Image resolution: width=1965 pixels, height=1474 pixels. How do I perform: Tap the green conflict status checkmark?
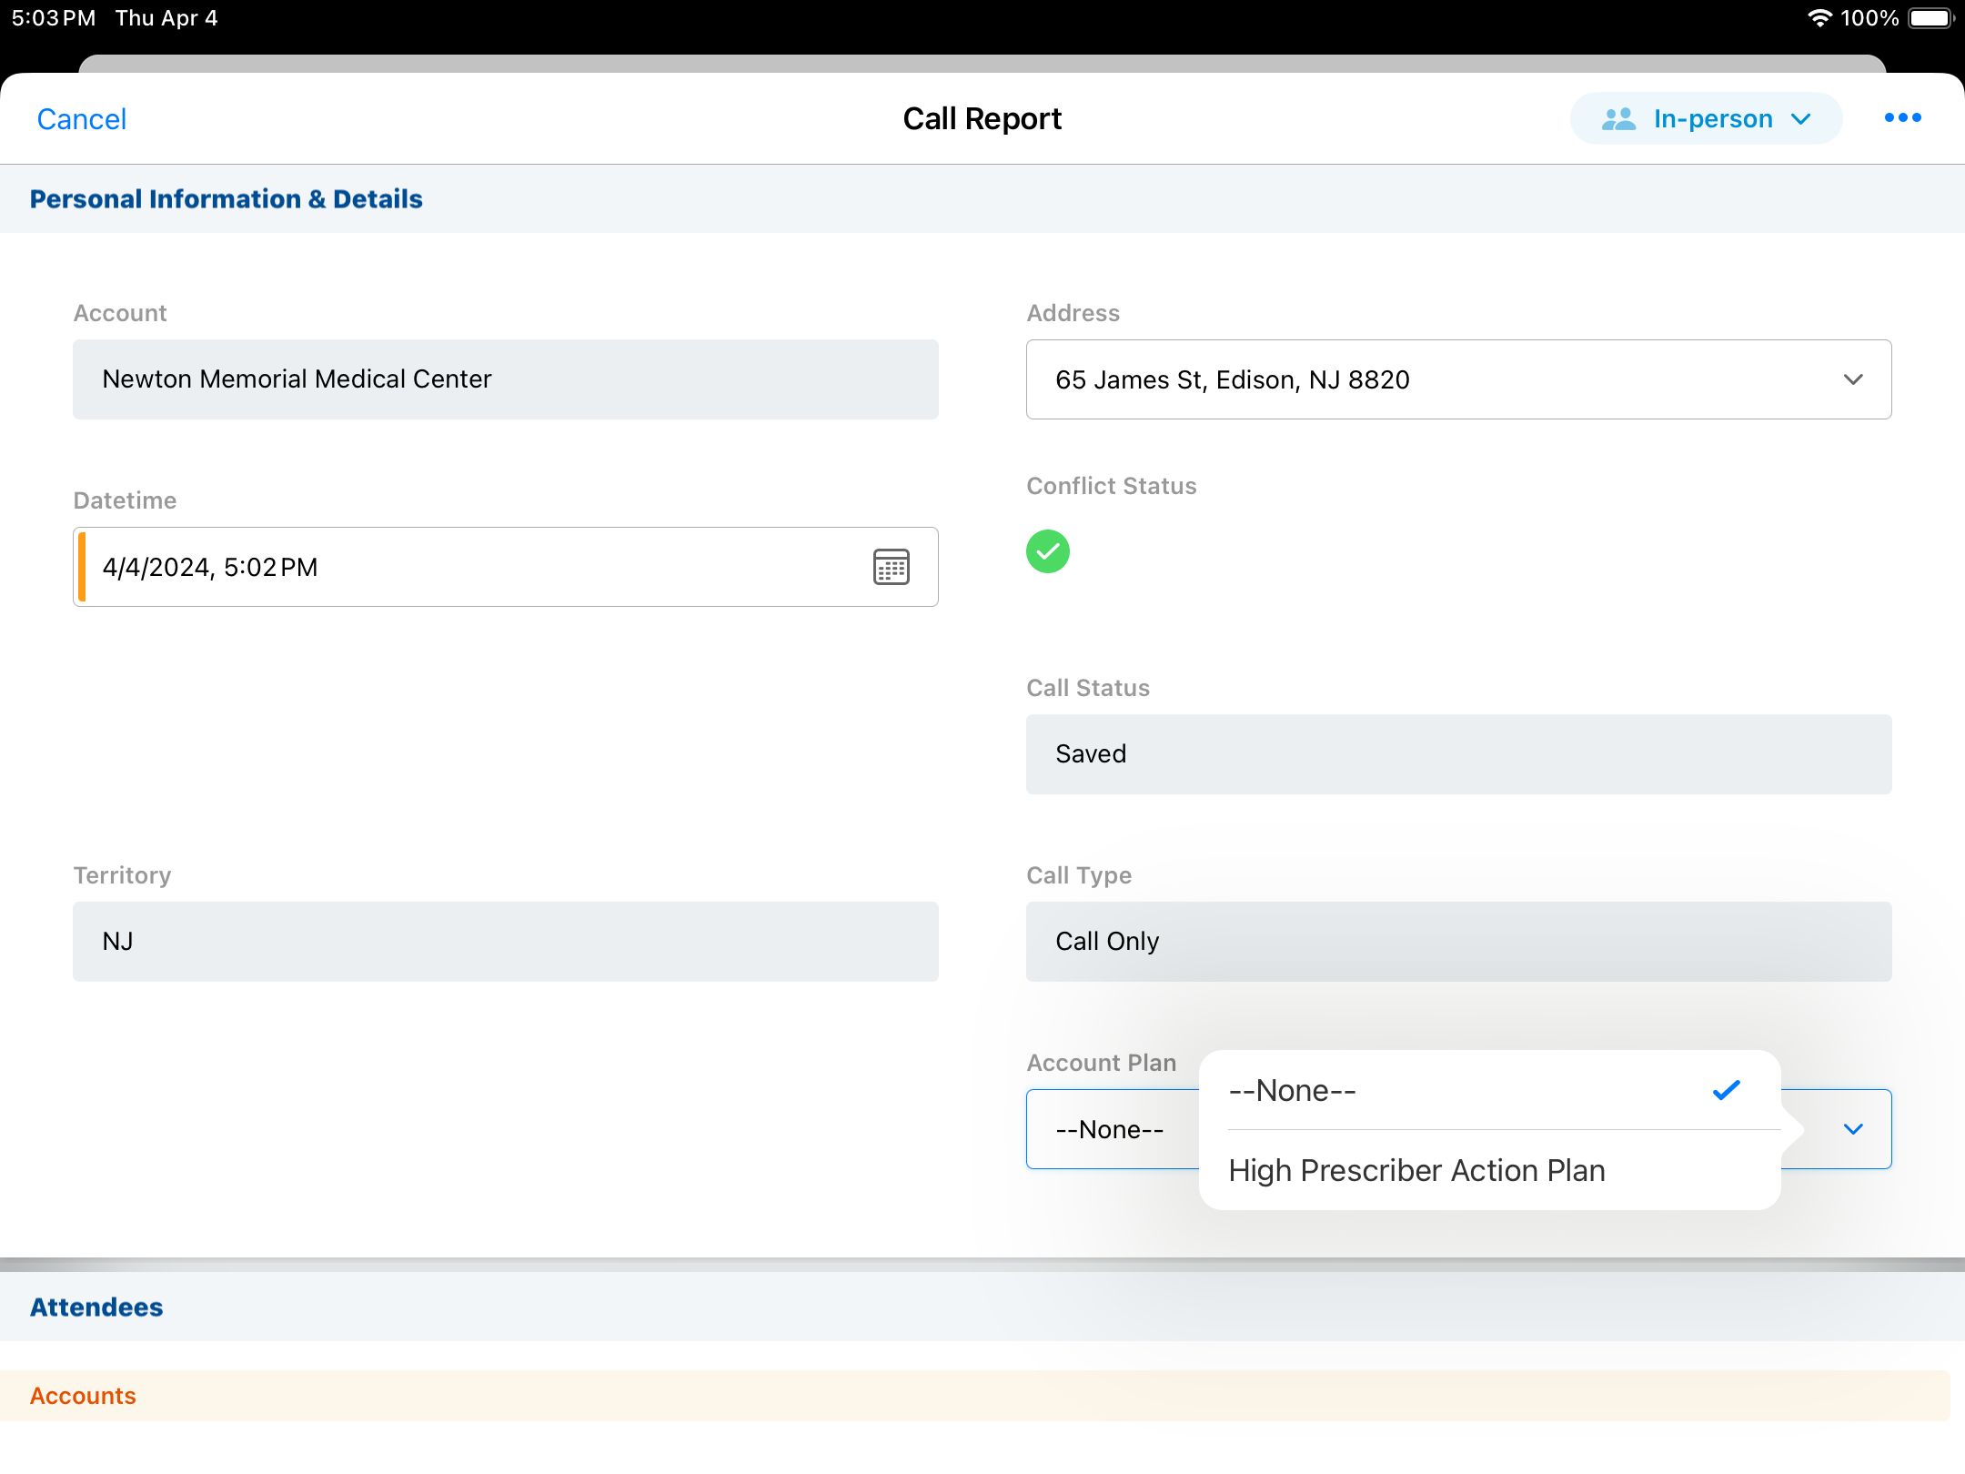tap(1047, 551)
